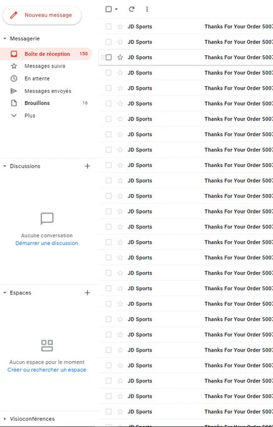The height and width of the screenshot is (427, 273).
Task: Click the Créer ou rechercher un espace link
Action: pyautogui.click(x=46, y=370)
